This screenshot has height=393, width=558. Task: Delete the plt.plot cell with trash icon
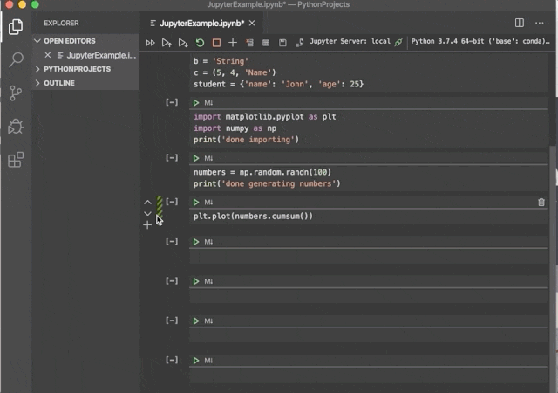coord(541,202)
